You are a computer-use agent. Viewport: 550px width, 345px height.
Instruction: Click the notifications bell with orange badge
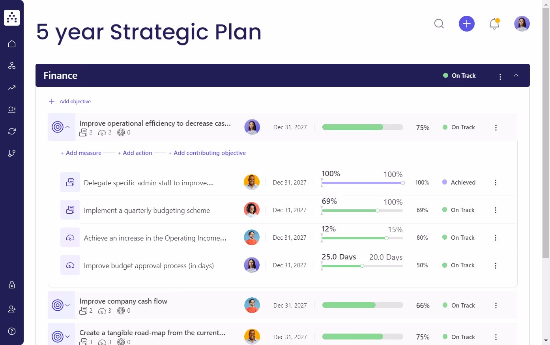pos(494,24)
